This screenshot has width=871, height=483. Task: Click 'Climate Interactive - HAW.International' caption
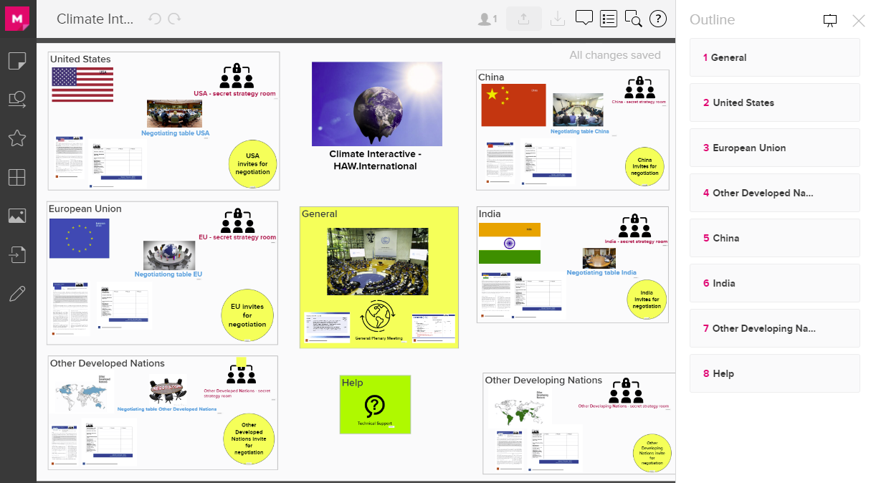pyautogui.click(x=376, y=160)
